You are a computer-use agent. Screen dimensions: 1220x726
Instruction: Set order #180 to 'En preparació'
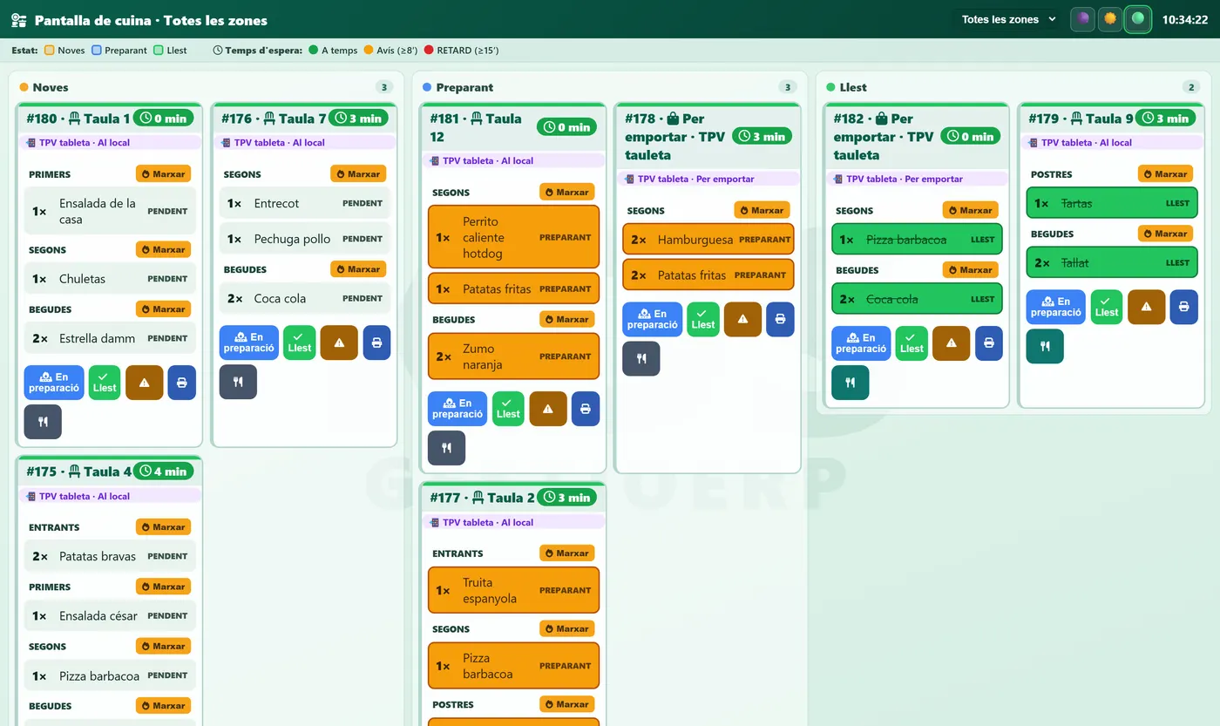pyautogui.click(x=54, y=383)
